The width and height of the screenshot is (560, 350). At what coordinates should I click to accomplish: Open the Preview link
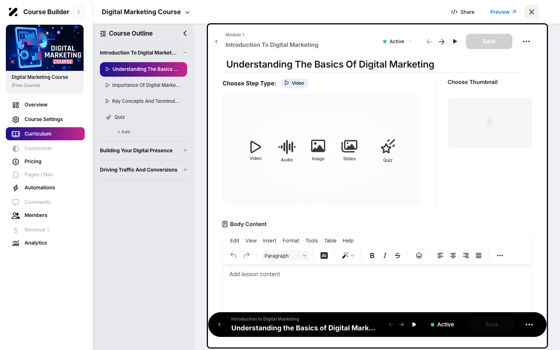503,12
